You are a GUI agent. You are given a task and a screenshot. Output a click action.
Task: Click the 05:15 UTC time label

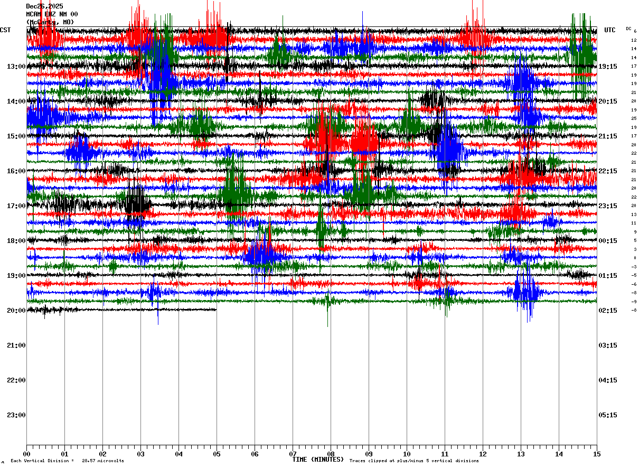click(608, 415)
